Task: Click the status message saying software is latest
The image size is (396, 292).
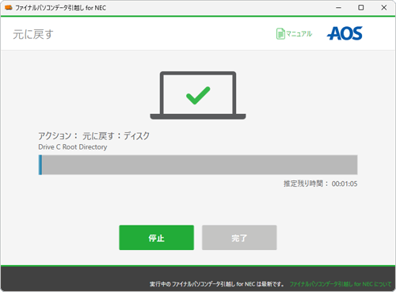Action: (x=217, y=284)
